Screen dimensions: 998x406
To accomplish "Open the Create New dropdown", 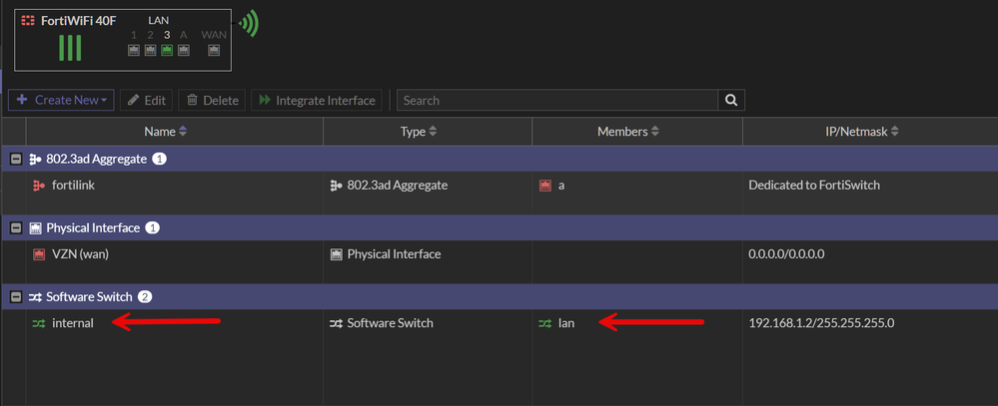I will click(61, 100).
